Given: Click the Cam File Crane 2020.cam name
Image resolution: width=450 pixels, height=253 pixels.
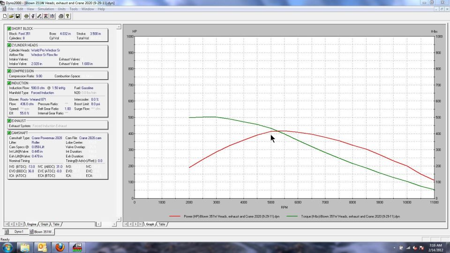Looking at the screenshot, I should tap(90, 138).
